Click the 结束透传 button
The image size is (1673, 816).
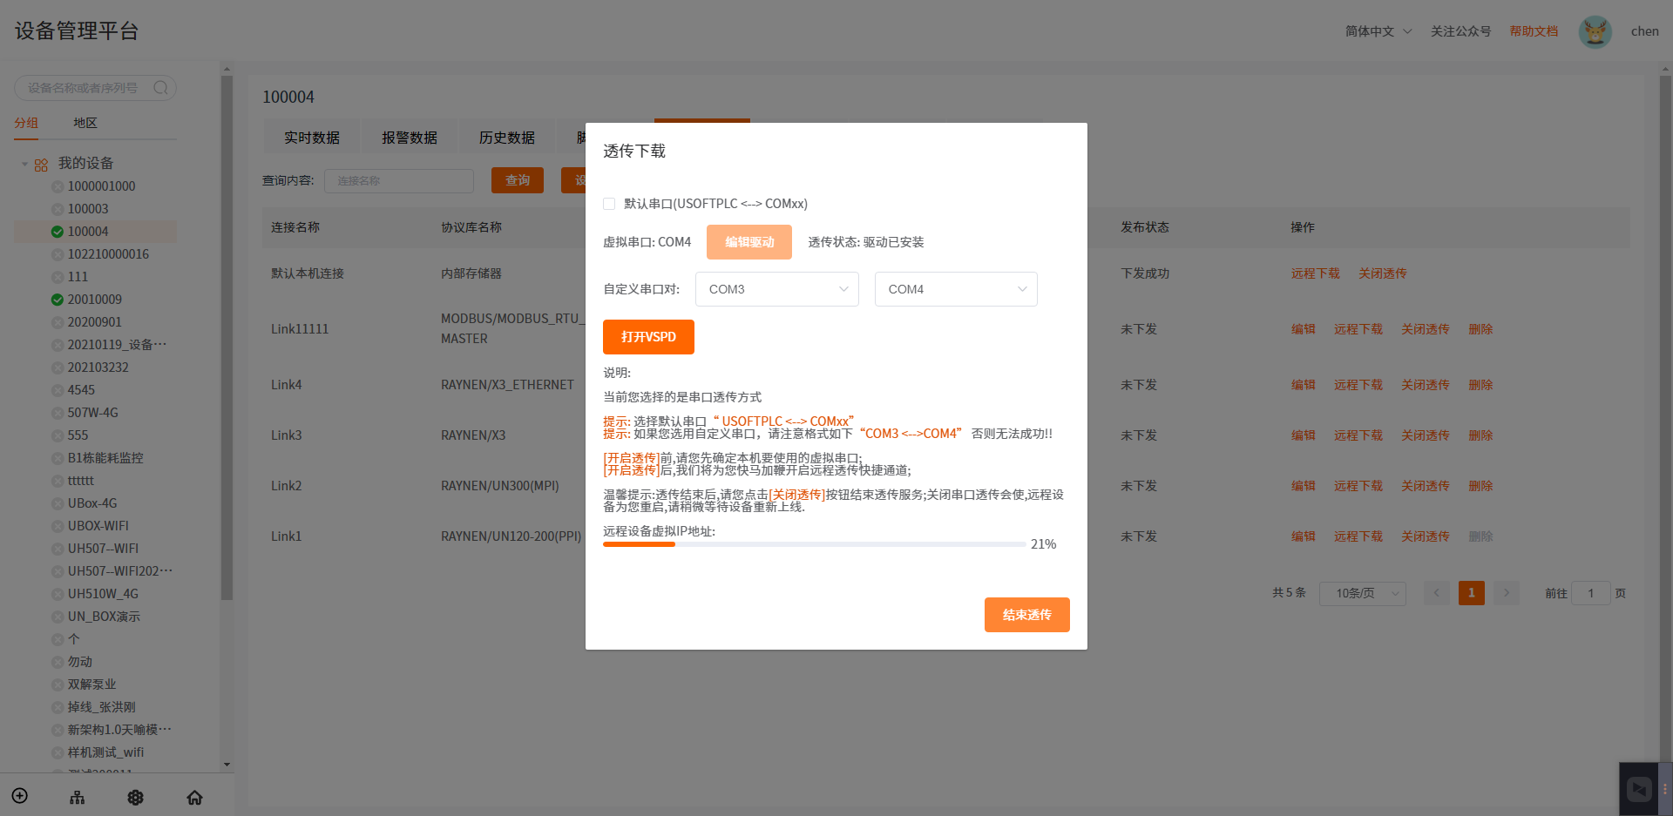(1027, 615)
